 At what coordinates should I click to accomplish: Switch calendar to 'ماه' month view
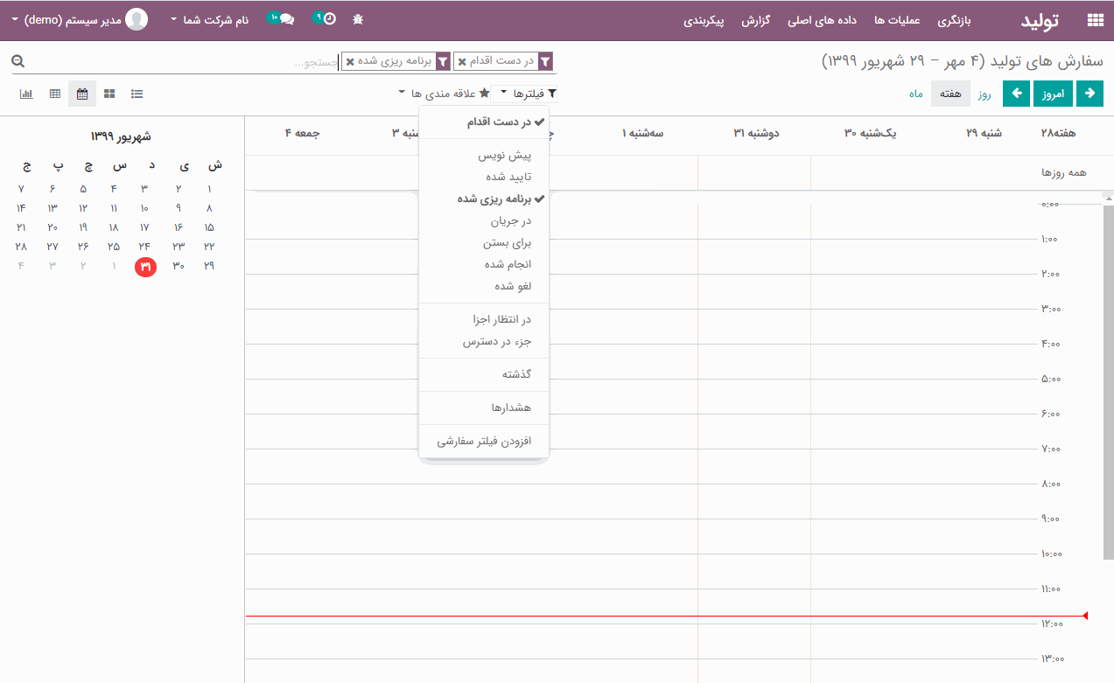(x=915, y=94)
